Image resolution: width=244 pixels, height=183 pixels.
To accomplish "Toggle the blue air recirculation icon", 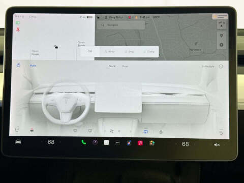I will [145, 132].
